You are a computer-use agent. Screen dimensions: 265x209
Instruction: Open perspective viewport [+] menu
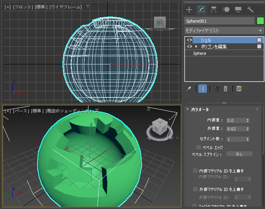click(x=8, y=111)
